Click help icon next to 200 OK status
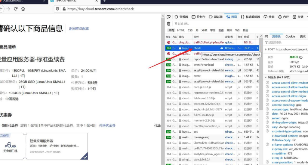The height and width of the screenshot is (165, 308). coord(301,57)
